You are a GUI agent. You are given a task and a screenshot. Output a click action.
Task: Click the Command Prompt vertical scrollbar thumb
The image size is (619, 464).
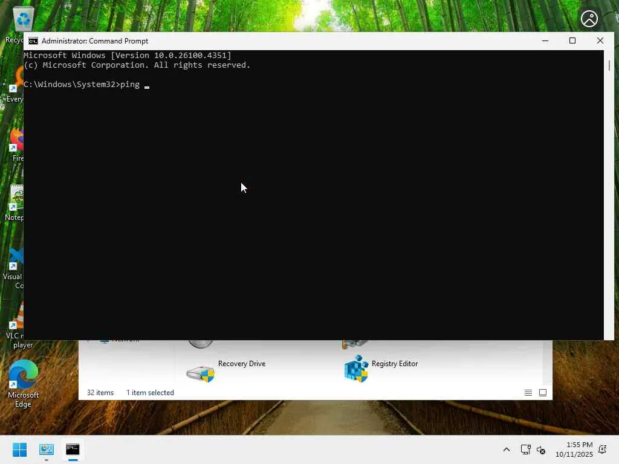pyautogui.click(x=609, y=65)
